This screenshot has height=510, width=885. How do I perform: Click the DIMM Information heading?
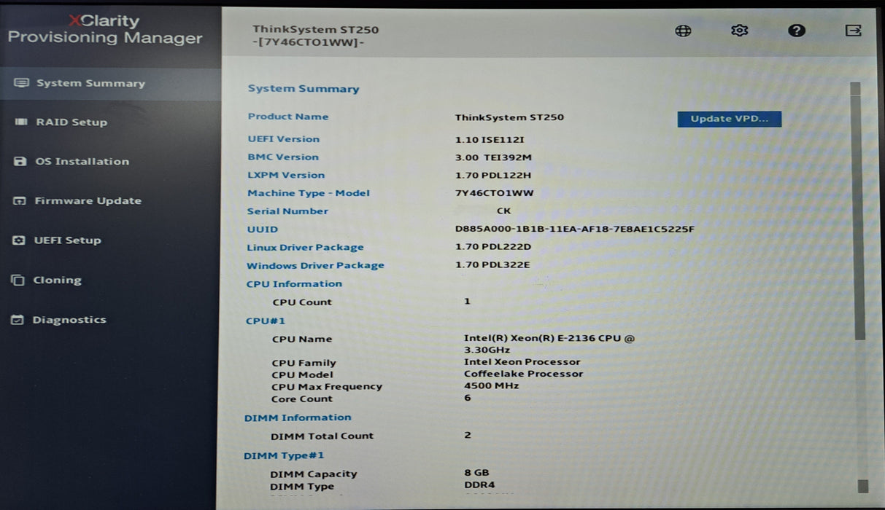point(298,417)
